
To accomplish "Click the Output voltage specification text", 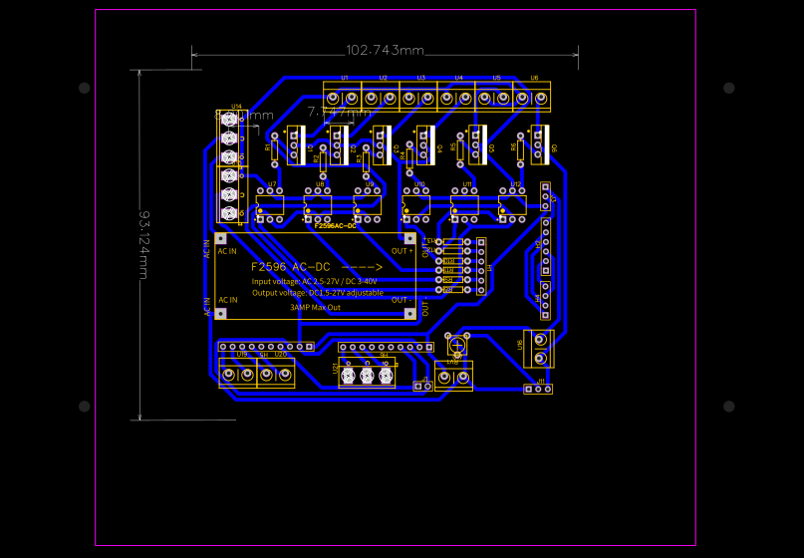I will [x=318, y=293].
